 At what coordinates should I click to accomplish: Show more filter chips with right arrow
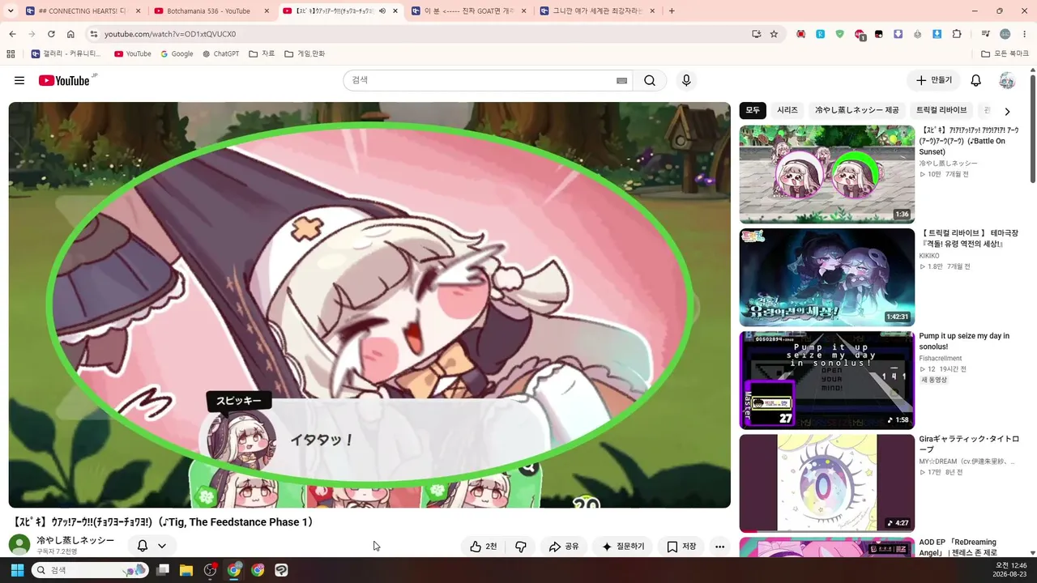1007,111
